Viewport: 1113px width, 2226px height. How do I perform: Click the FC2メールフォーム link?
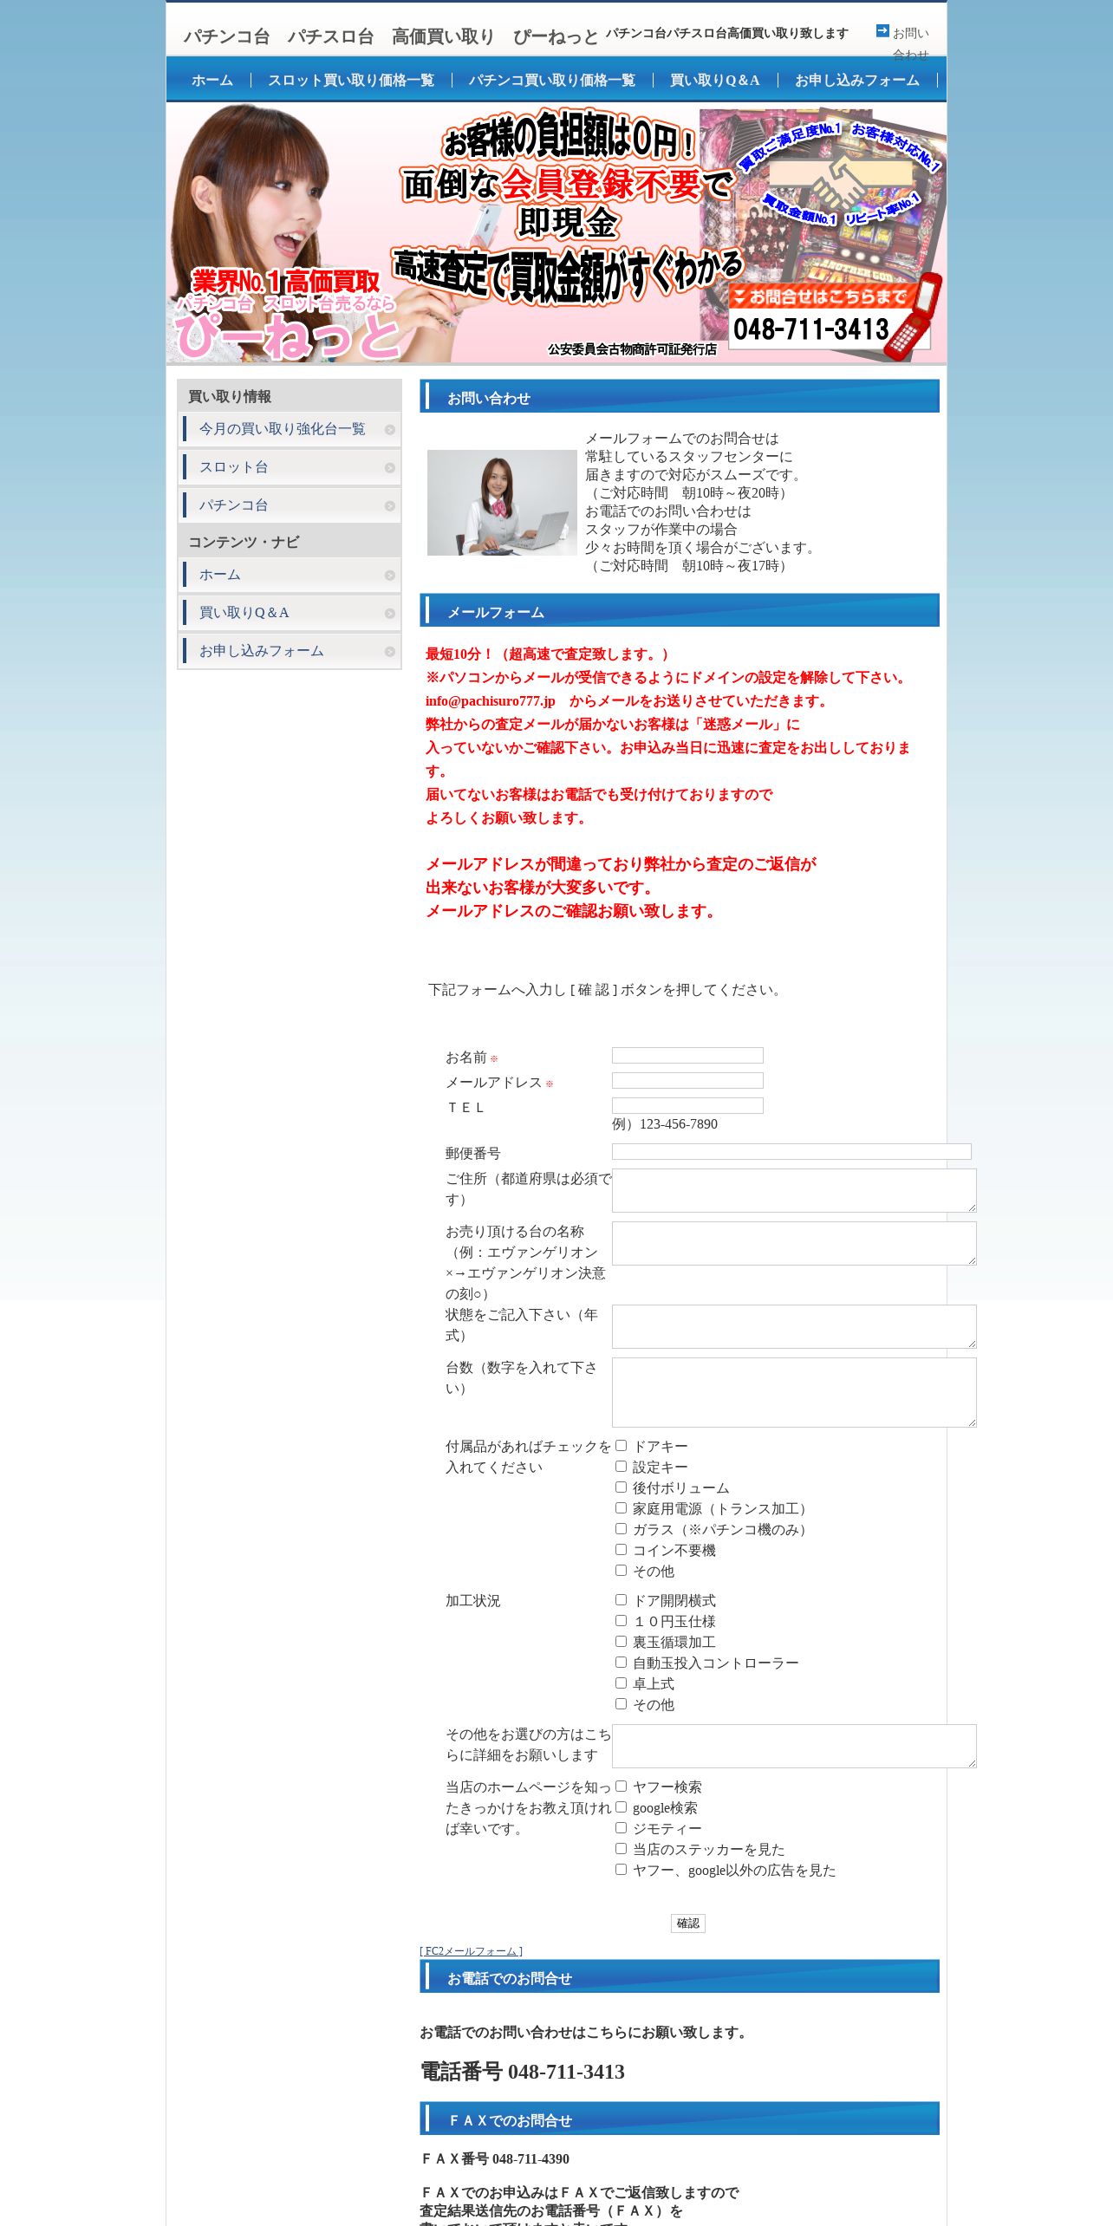[x=471, y=1951]
